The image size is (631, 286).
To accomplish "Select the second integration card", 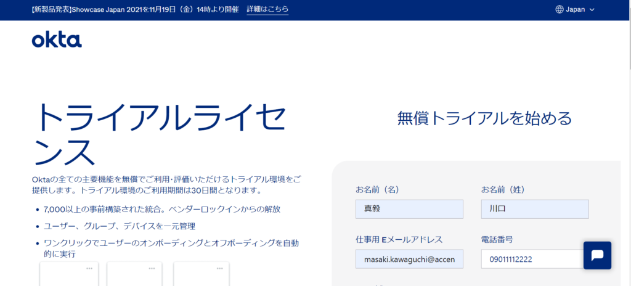I will pos(134,275).
